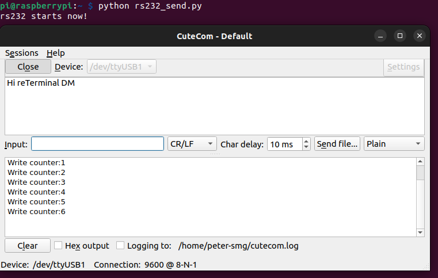The width and height of the screenshot is (438, 278).
Task: Increase char delay with up arrow
Action: 306,140
